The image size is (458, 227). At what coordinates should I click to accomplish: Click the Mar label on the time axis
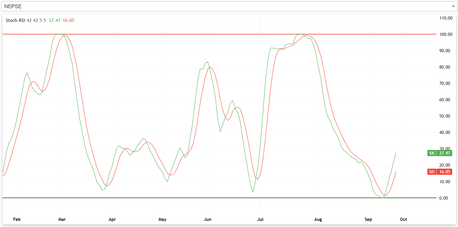(x=62, y=219)
